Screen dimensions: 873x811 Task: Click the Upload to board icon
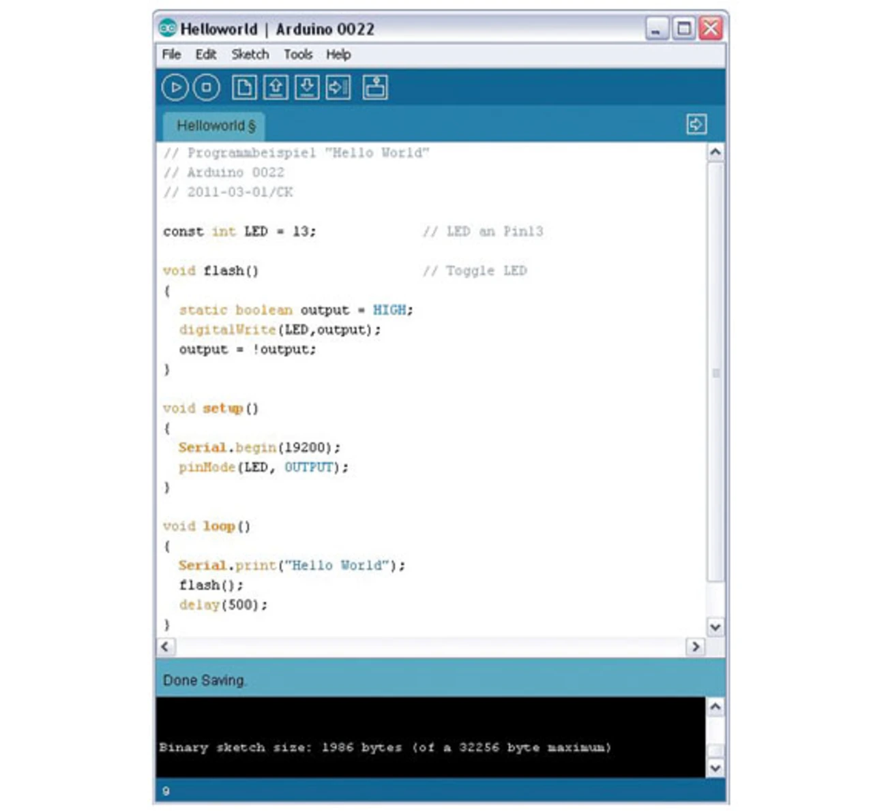point(338,87)
